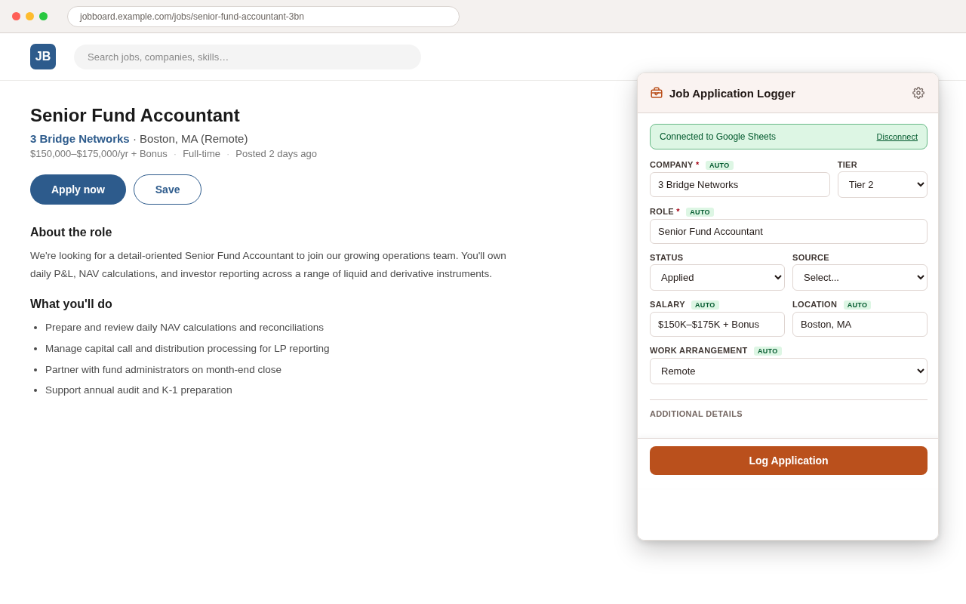Click the AUTO badge next to Work Arrangement

point(768,351)
